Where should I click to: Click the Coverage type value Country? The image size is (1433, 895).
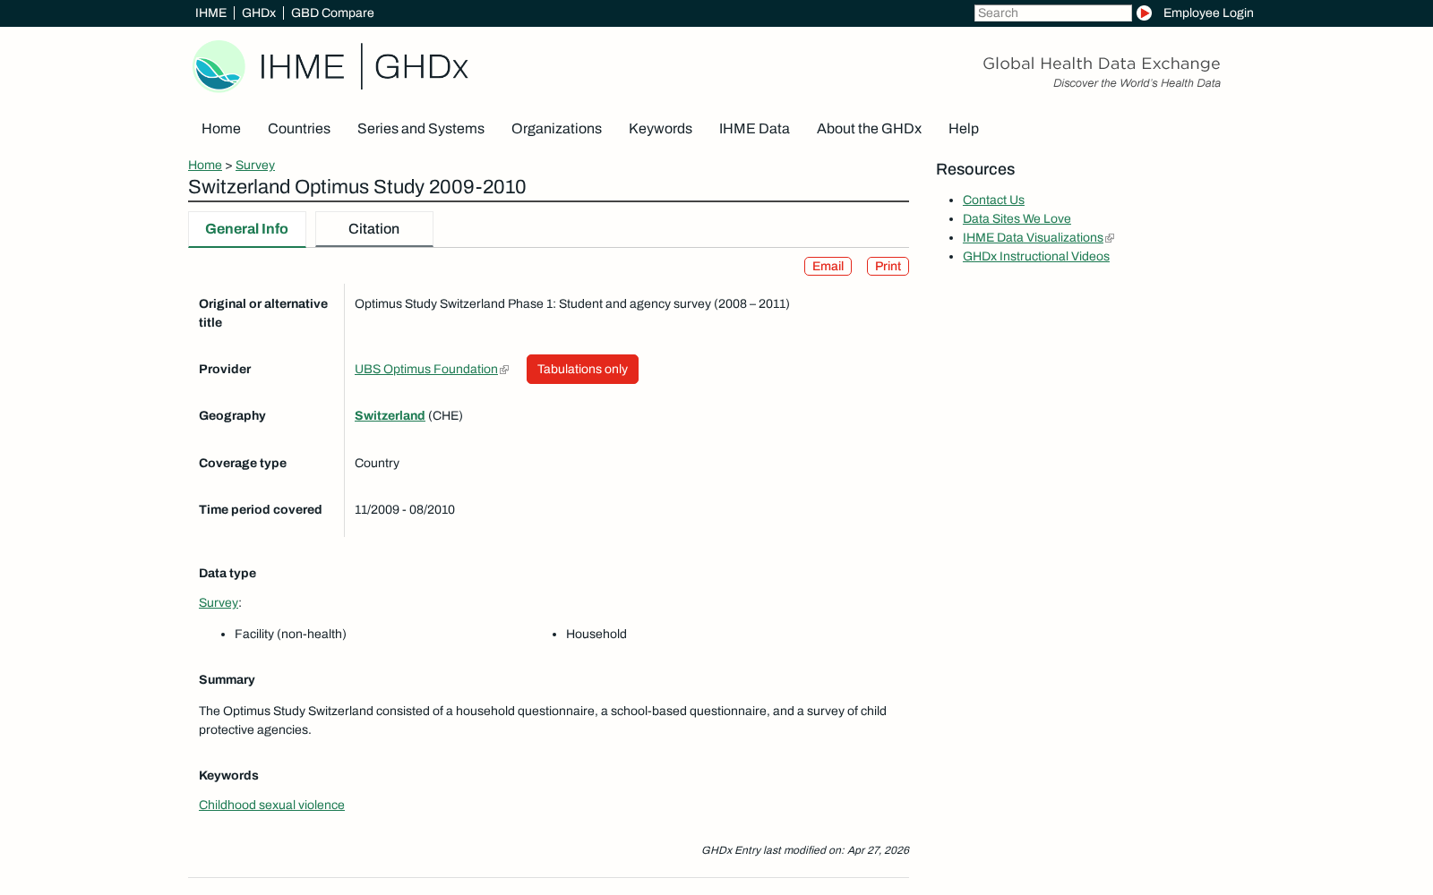coord(377,464)
